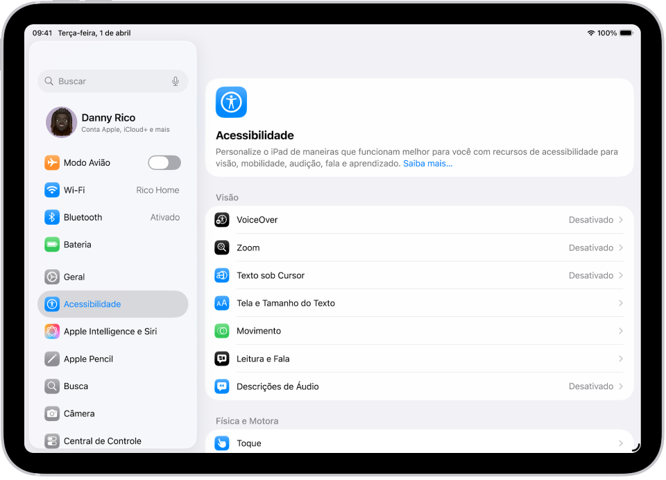The height and width of the screenshot is (480, 666).
Task: Click the Apple Intelligence e Siri icon
Action: click(x=52, y=332)
